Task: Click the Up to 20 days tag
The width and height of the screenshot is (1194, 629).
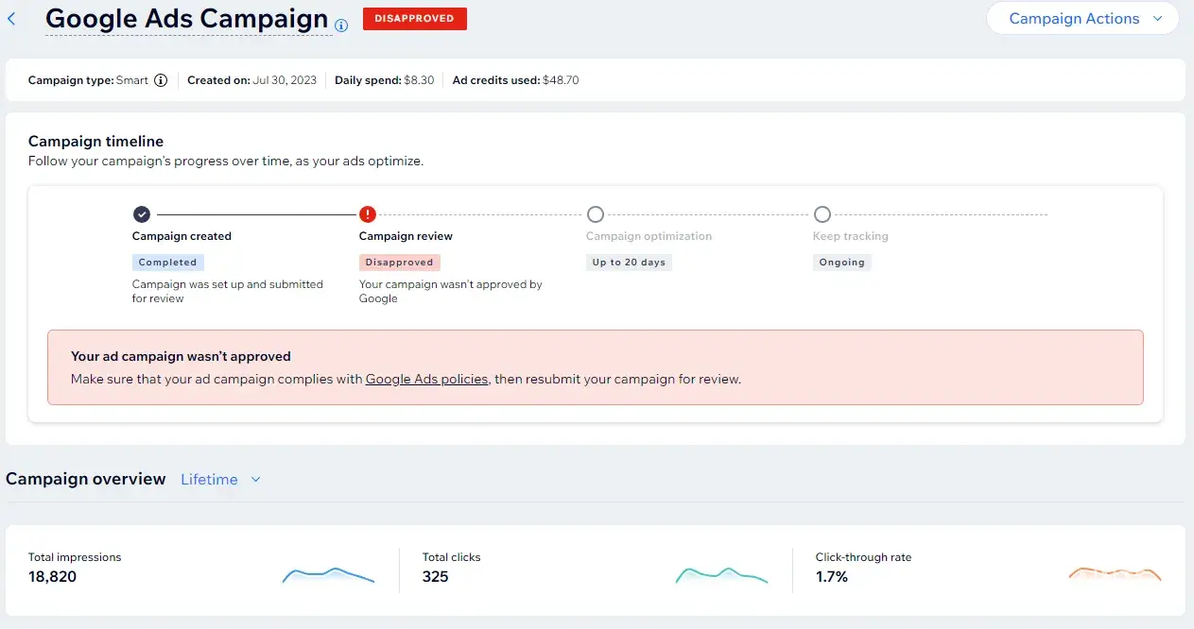Action: [629, 263]
